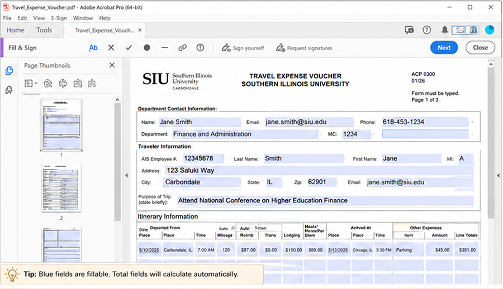This screenshot has height=289, width=503.
Task: Click the link icon in Fill & Sign bar
Action: click(183, 48)
